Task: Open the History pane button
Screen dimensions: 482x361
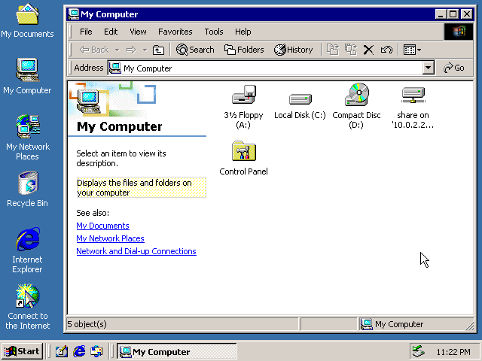Action: coord(293,50)
